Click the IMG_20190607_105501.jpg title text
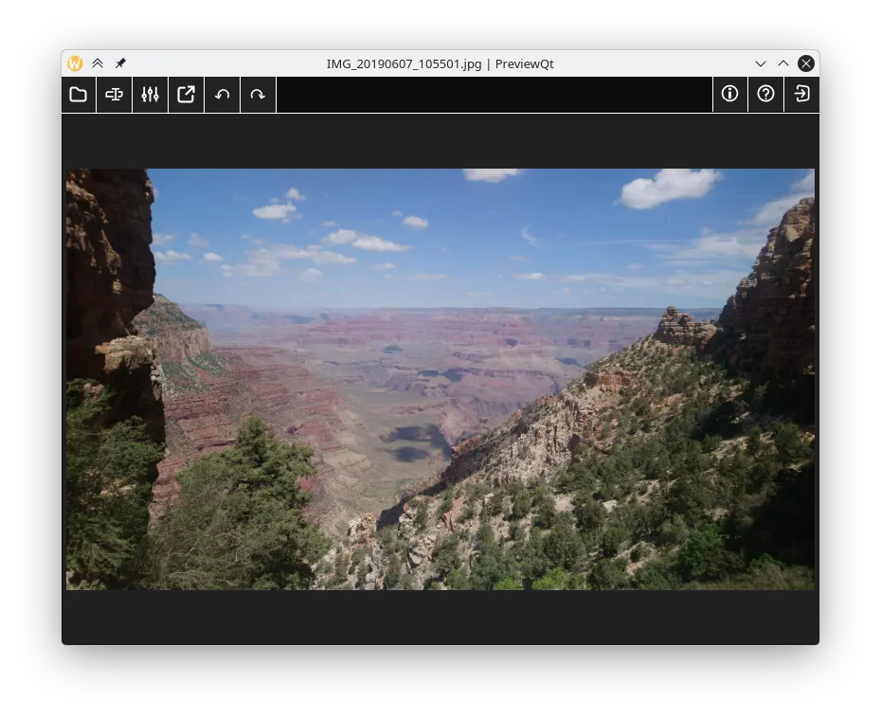Image resolution: width=881 pixels, height=718 pixels. (x=404, y=64)
